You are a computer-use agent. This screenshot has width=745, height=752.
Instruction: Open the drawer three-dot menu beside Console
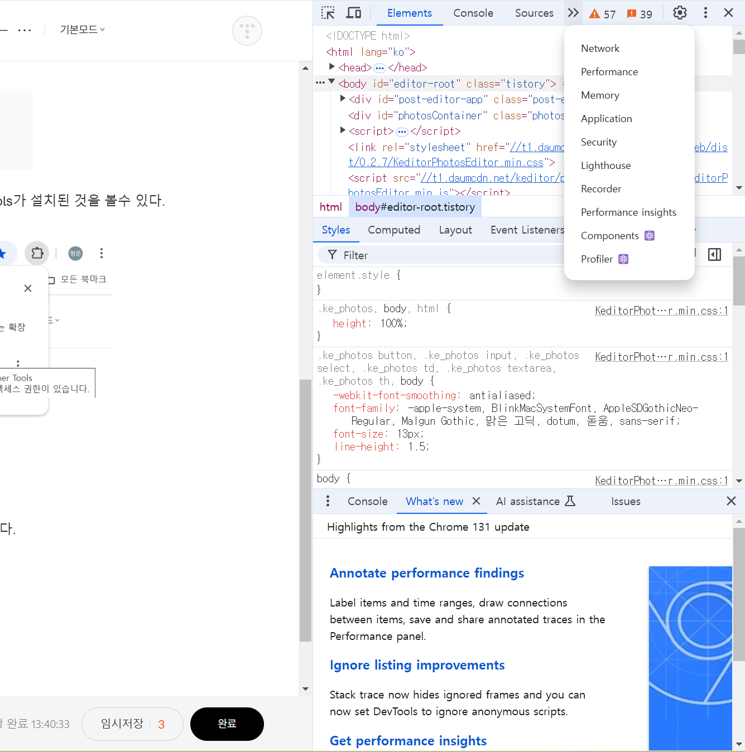pos(328,501)
